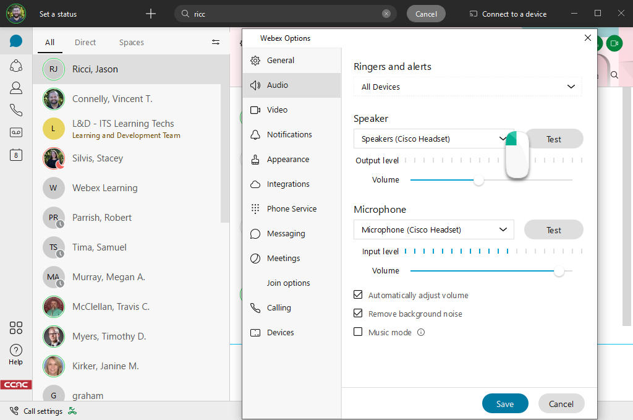Open the filter icon beside the Spaces tab
Viewport: 633px width, 420px height.
tap(215, 42)
